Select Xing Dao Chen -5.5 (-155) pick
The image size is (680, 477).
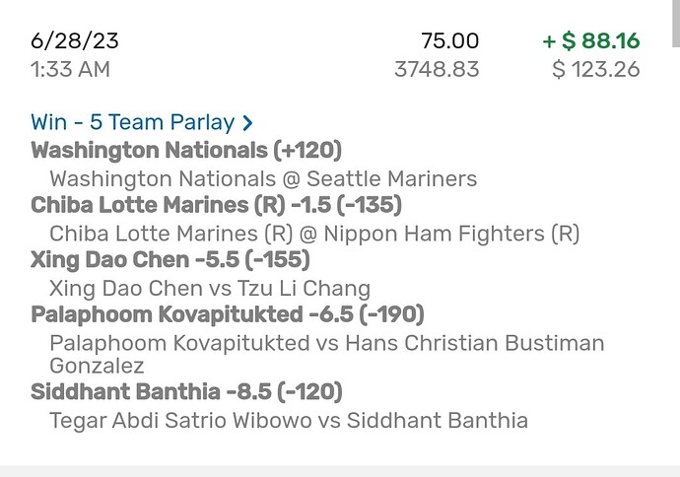tap(170, 260)
